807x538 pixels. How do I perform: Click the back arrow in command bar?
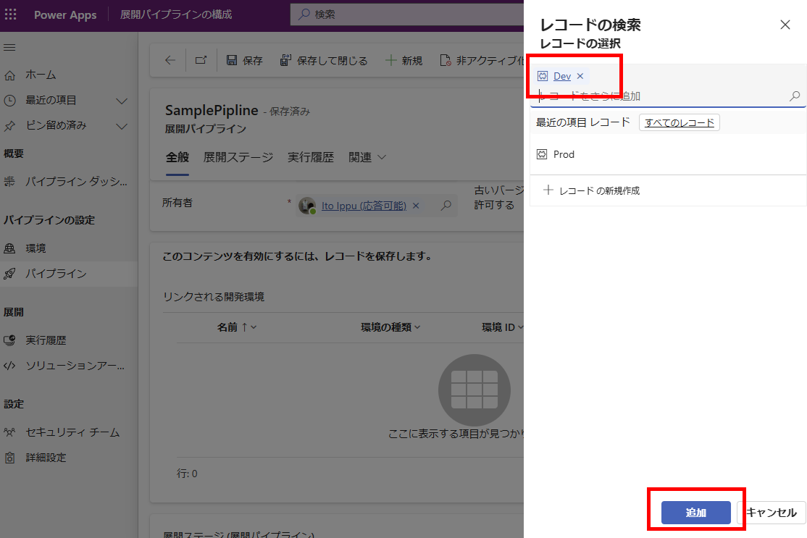point(170,61)
